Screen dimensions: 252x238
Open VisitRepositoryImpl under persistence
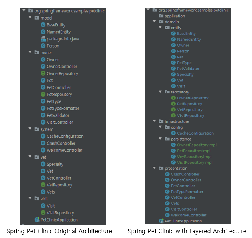195,163
